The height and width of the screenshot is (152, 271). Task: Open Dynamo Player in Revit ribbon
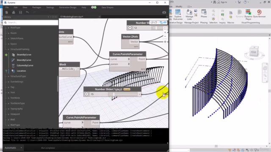coord(248,15)
